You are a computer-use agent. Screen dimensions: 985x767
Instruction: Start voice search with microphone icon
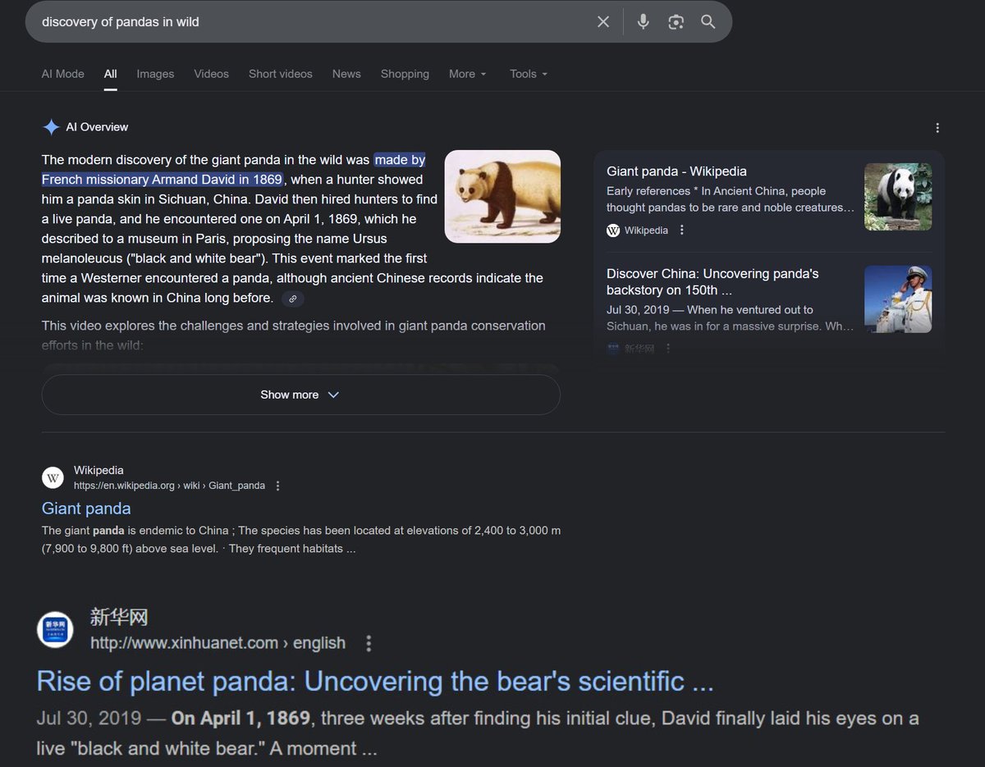pyautogui.click(x=644, y=22)
